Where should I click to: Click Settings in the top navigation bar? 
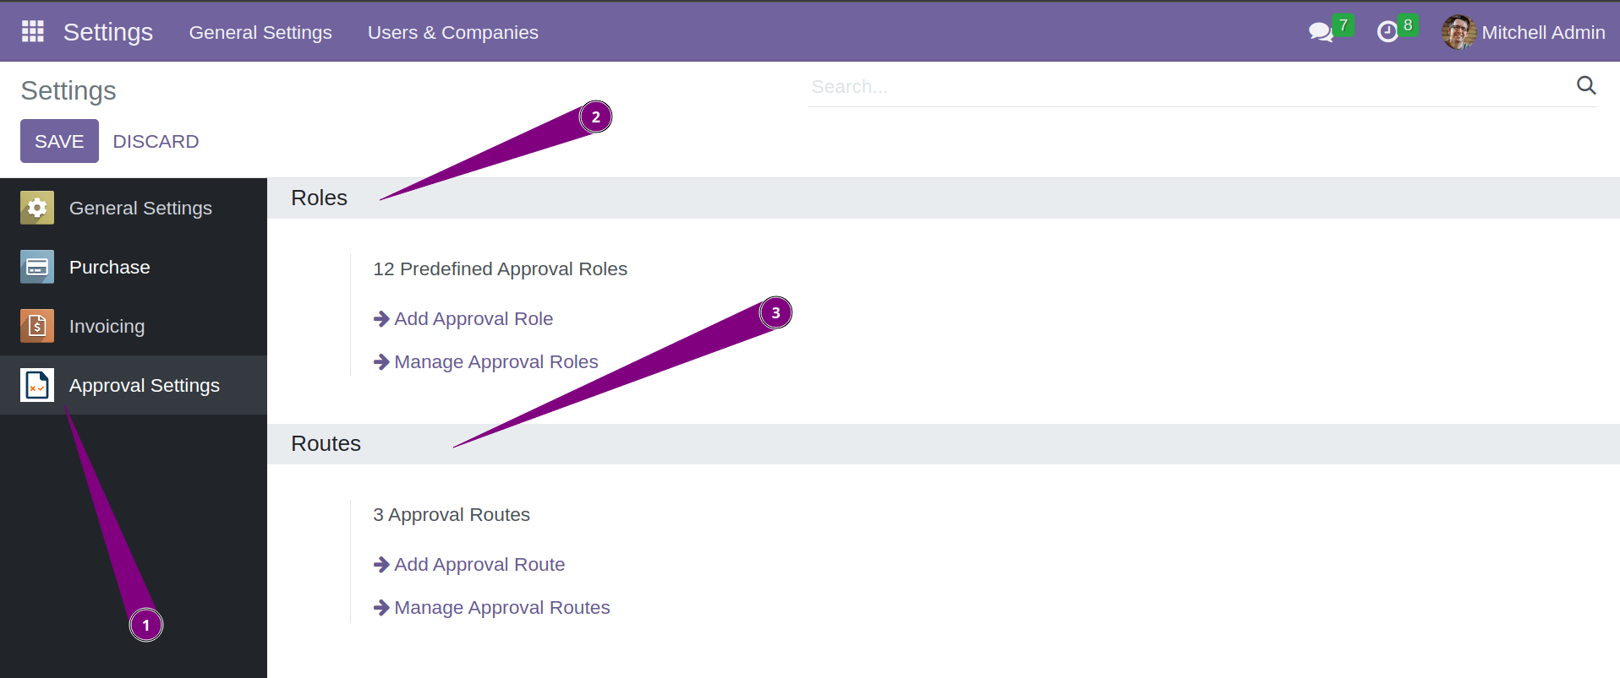pyautogui.click(x=107, y=32)
